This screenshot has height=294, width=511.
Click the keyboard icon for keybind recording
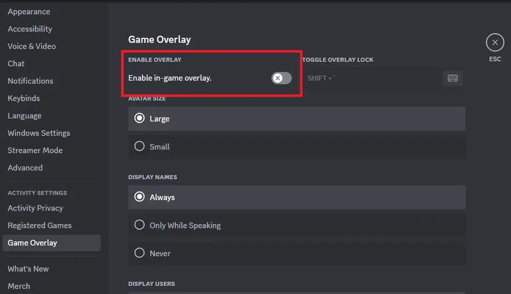[452, 78]
